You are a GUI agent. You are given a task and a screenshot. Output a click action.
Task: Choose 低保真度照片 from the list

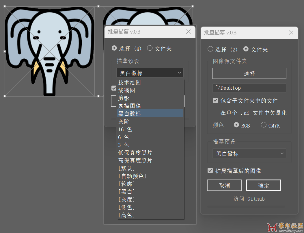150,153
